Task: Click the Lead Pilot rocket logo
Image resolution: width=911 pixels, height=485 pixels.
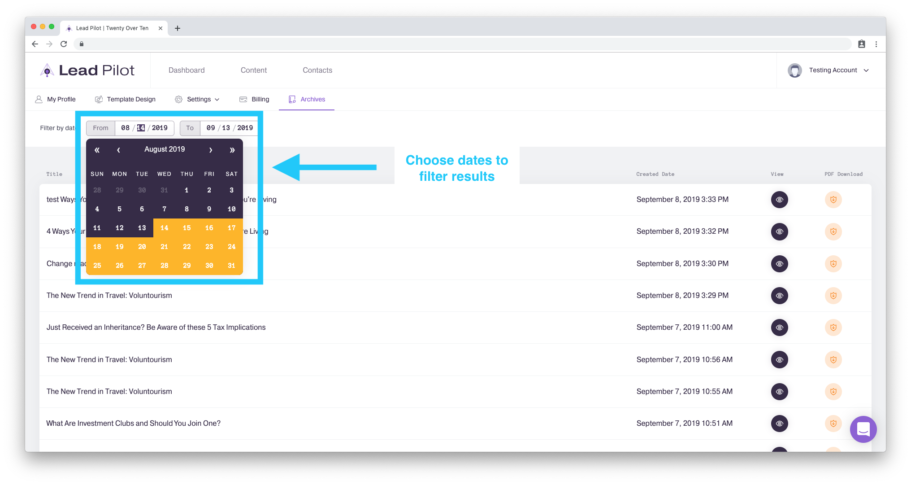Action: (x=47, y=70)
